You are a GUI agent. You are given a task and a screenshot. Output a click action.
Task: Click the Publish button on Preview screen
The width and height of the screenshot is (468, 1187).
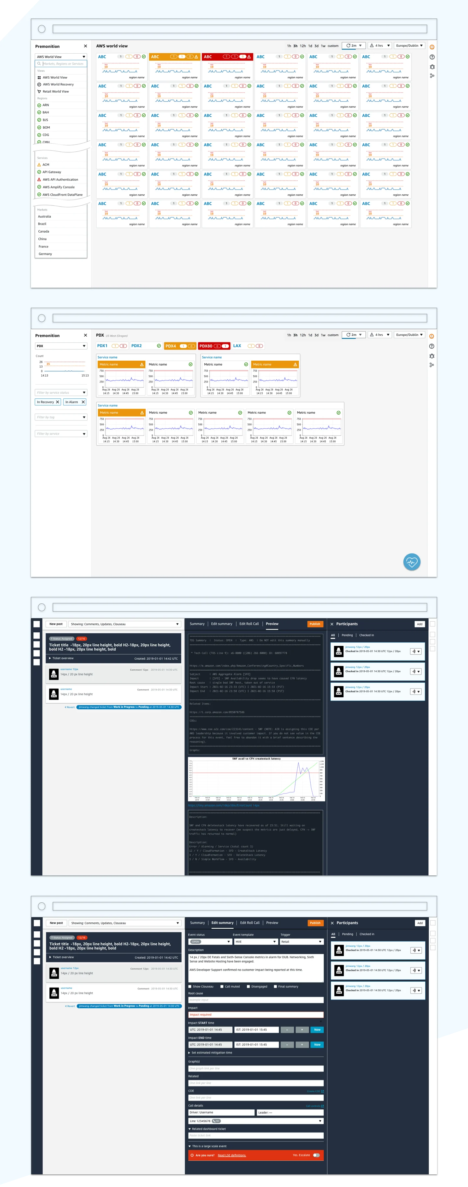point(315,624)
